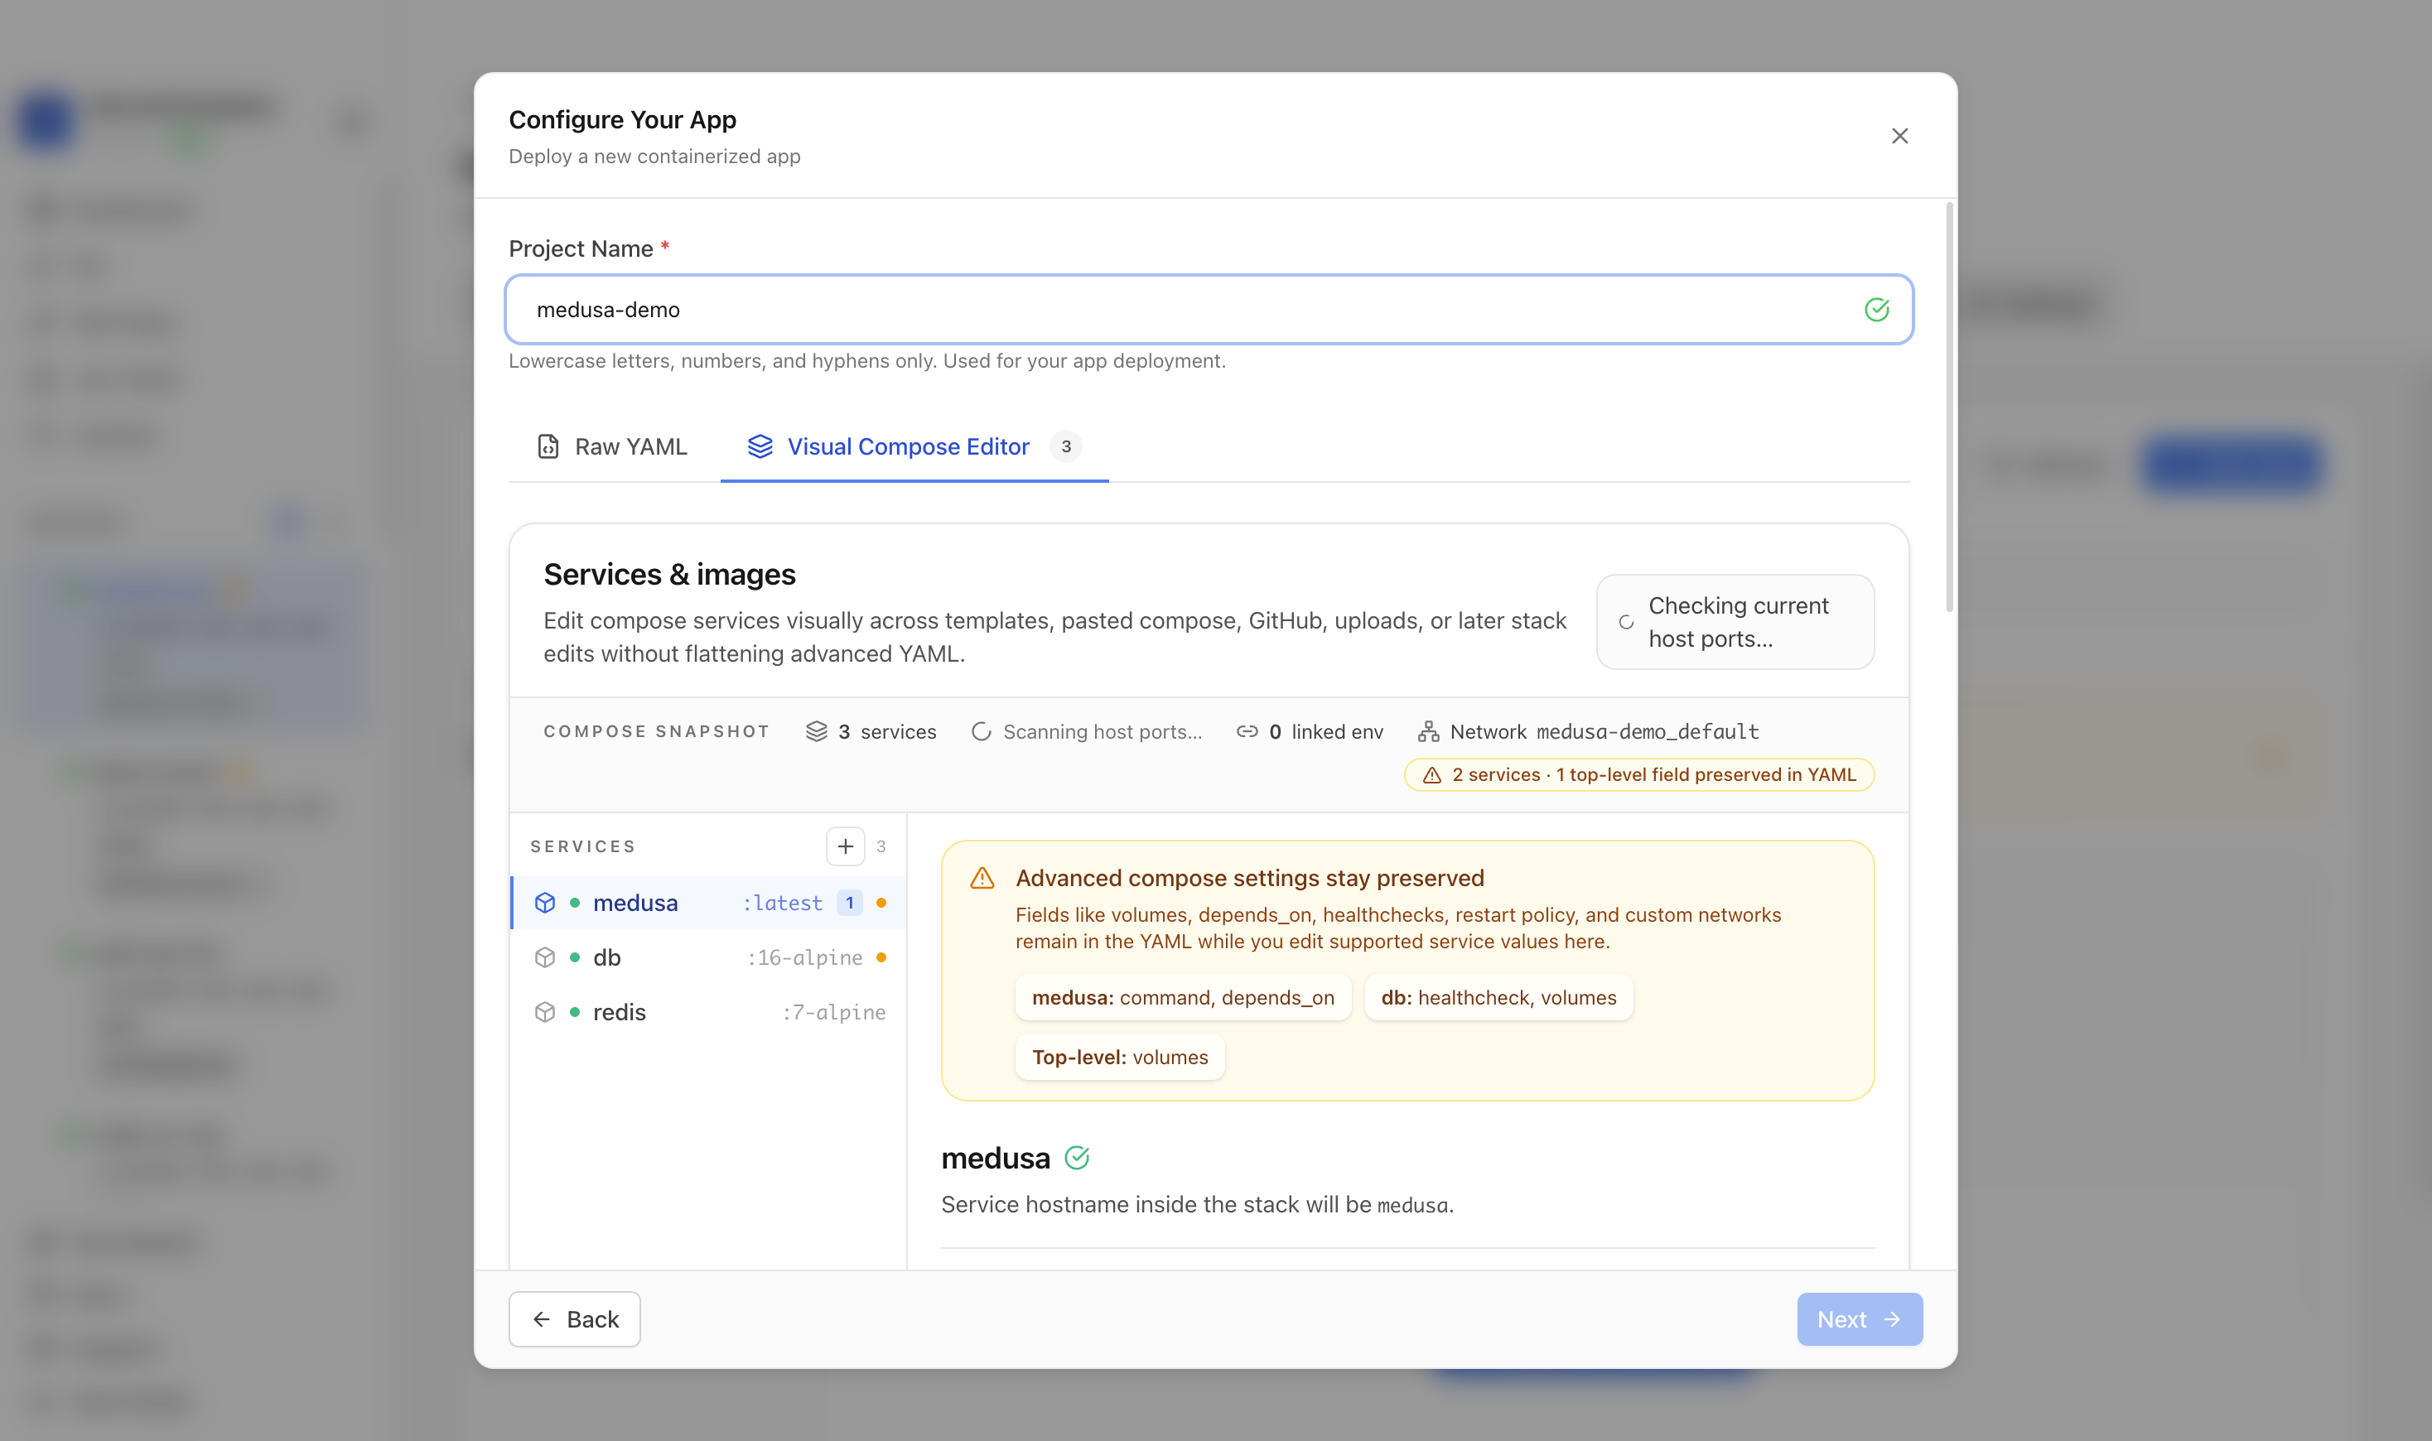This screenshot has height=1441, width=2432.
Task: Select the medusa service in the list
Action: [709, 903]
